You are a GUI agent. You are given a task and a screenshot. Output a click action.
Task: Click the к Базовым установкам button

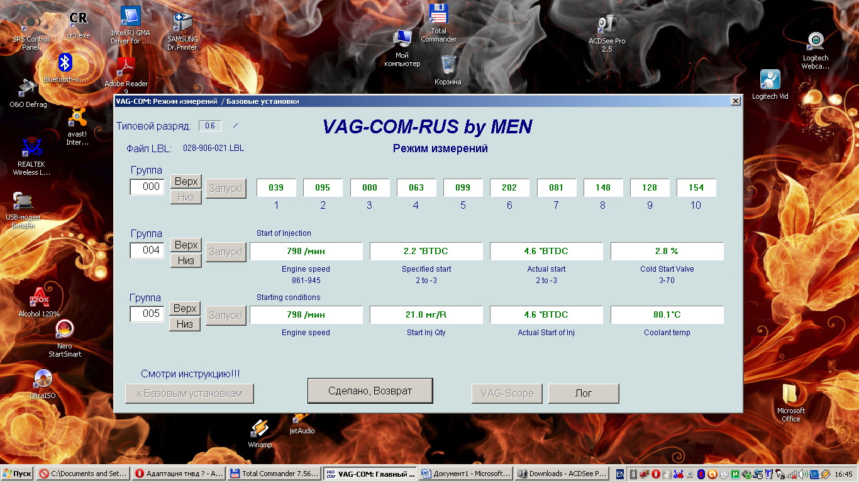click(189, 394)
